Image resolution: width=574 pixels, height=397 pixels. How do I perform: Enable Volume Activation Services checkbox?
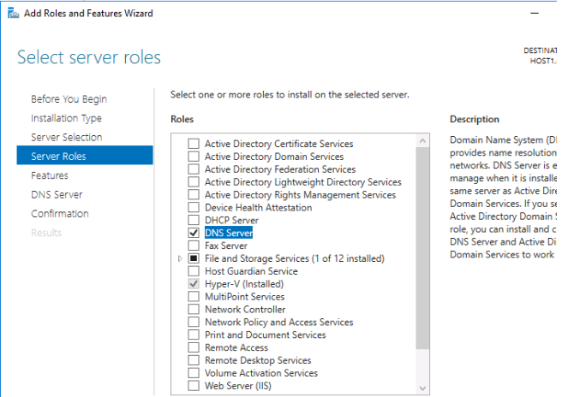coord(194,373)
